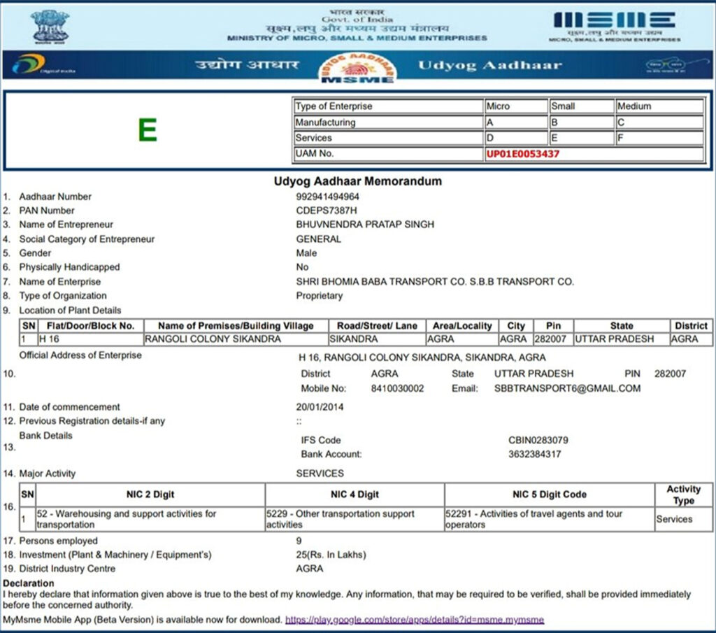The height and width of the screenshot is (633, 716).
Task: Click the Hindi 'उद्योग आधार' banner title
Action: [x=247, y=65]
